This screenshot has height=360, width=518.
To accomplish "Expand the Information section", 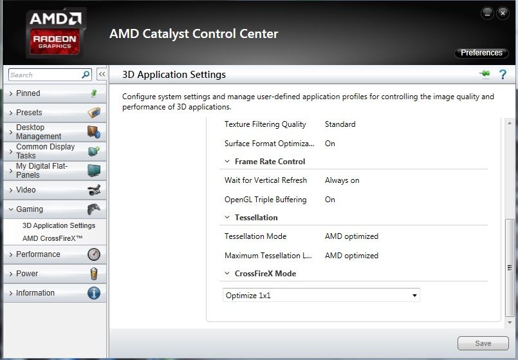I will [11, 293].
